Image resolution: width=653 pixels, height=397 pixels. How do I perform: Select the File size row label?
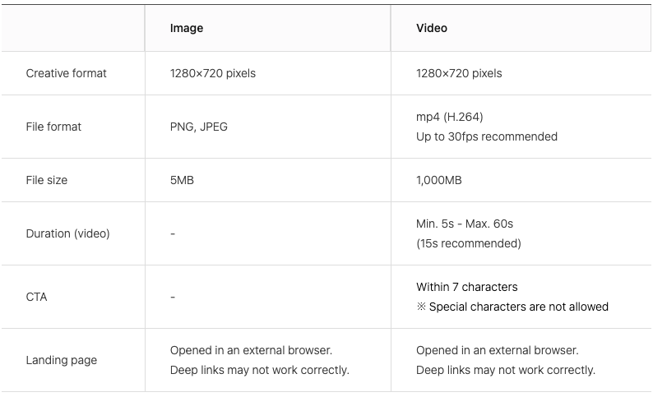47,180
